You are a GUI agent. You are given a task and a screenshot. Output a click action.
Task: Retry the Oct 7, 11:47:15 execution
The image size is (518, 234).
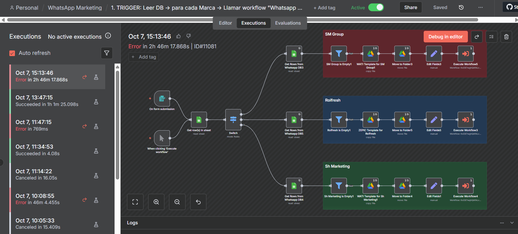[84, 126]
